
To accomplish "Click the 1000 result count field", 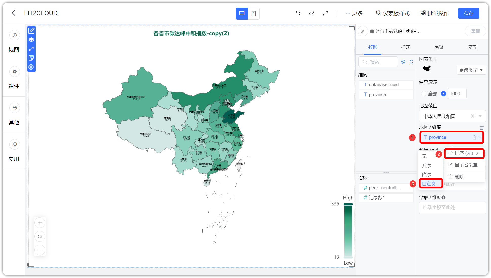I will click(x=457, y=94).
